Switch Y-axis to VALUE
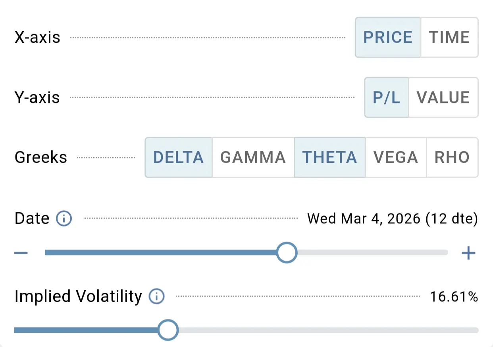 click(x=443, y=98)
